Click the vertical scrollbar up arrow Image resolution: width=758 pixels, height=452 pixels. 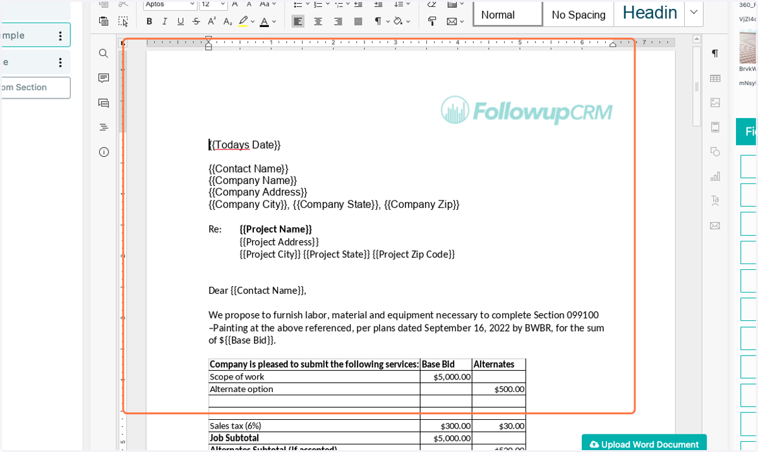point(697,39)
